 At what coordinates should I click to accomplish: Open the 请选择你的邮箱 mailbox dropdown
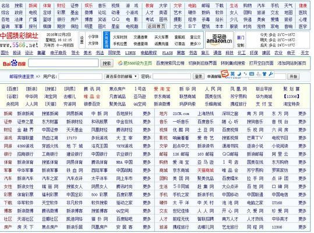click(x=121, y=76)
